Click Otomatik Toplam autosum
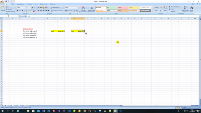This screenshot has width=201, height=113. pos(175,7)
